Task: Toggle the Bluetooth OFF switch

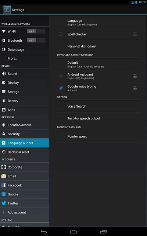Action: click(x=36, y=40)
